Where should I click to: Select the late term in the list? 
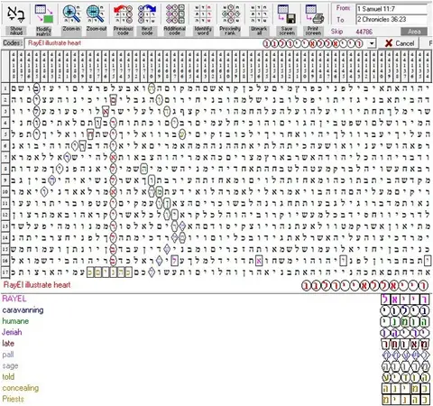tap(8, 343)
